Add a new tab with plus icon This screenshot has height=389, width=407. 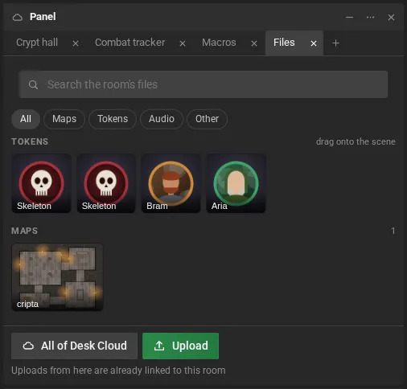coord(335,43)
